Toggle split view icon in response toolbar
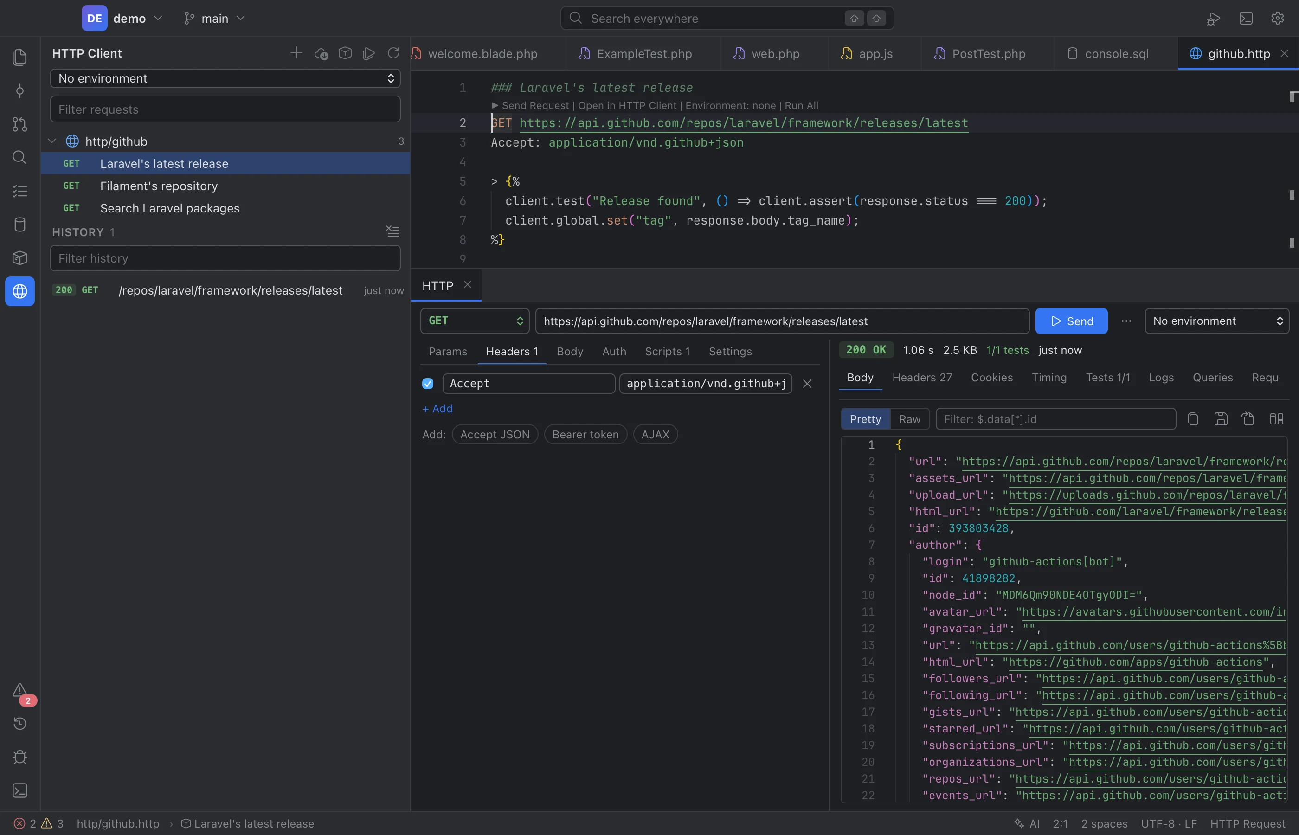Screen dimensions: 1299x835 tap(1276, 419)
